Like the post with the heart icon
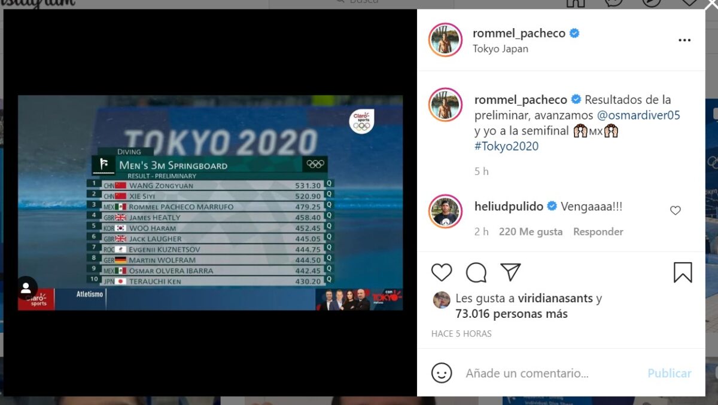718x405 pixels. 442,272
